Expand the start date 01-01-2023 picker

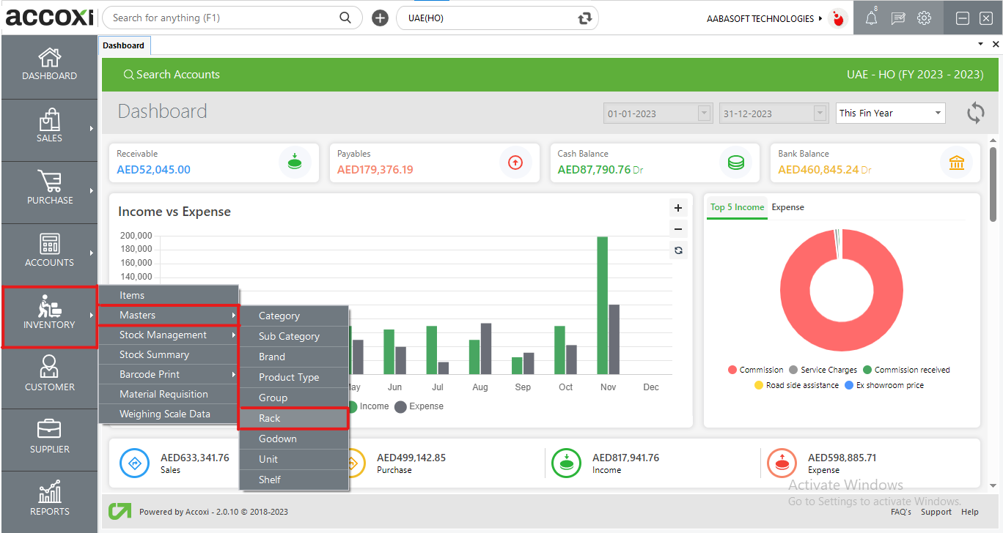click(705, 113)
